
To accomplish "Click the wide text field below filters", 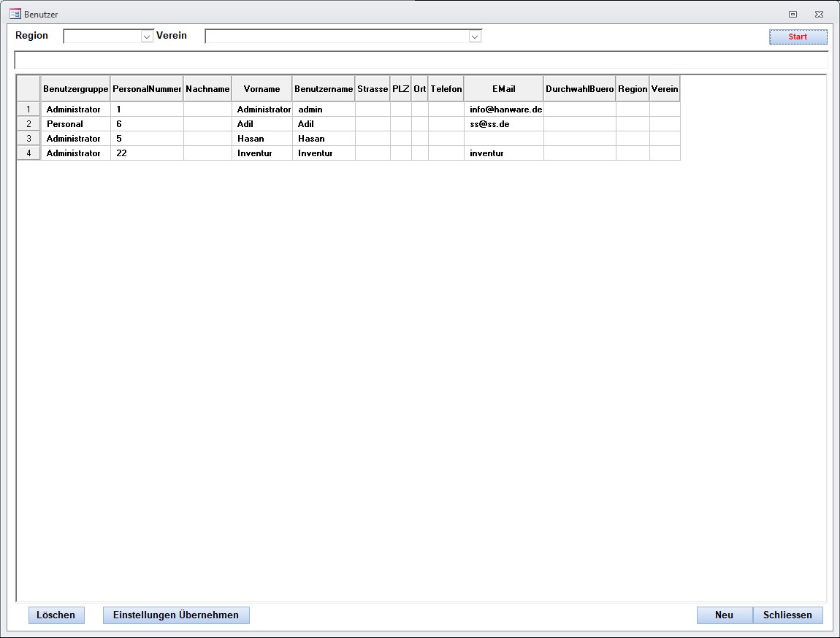I will coord(421,60).
